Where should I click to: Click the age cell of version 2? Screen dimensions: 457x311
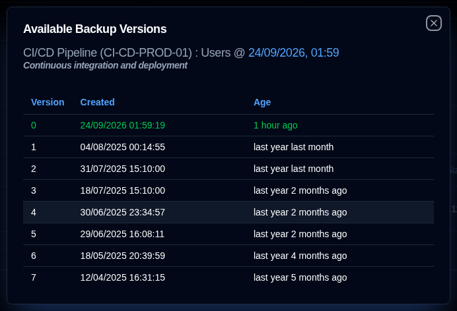(x=293, y=169)
